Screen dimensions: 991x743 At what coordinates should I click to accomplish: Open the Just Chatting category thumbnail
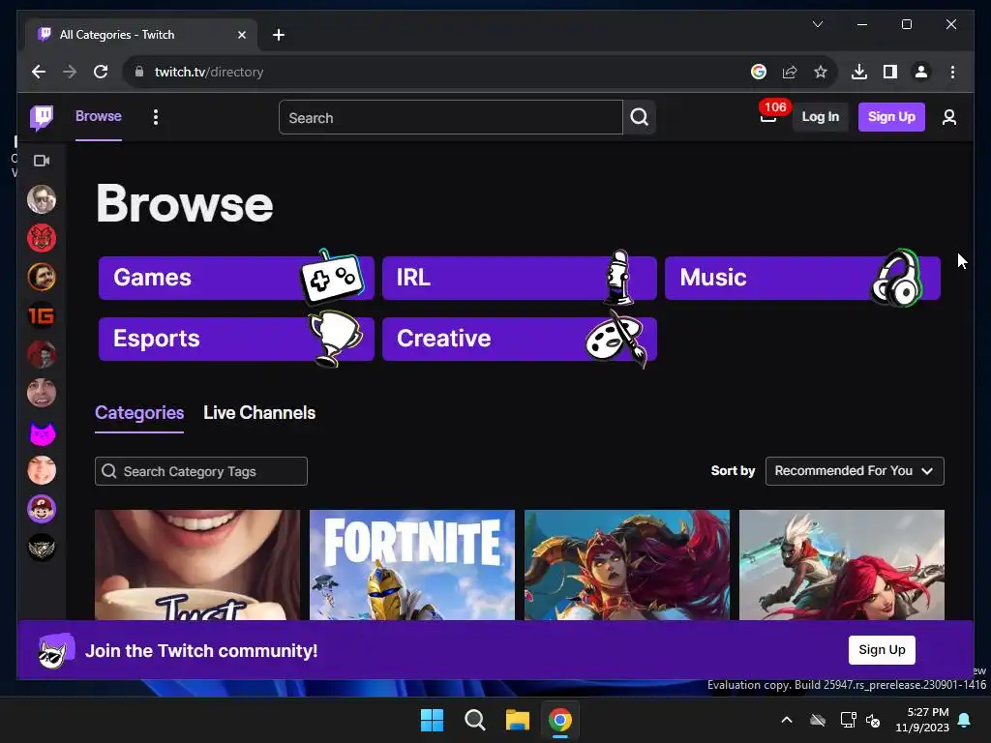[x=197, y=565]
